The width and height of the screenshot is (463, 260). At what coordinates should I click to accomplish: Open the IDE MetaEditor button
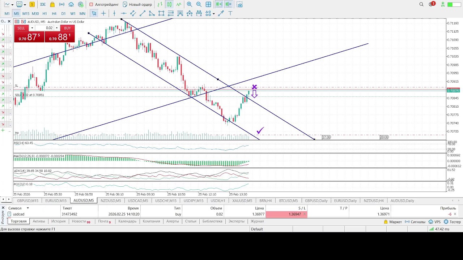pos(43,4)
